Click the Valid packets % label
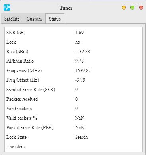Viewport: 146px width, 155px height. (21, 118)
